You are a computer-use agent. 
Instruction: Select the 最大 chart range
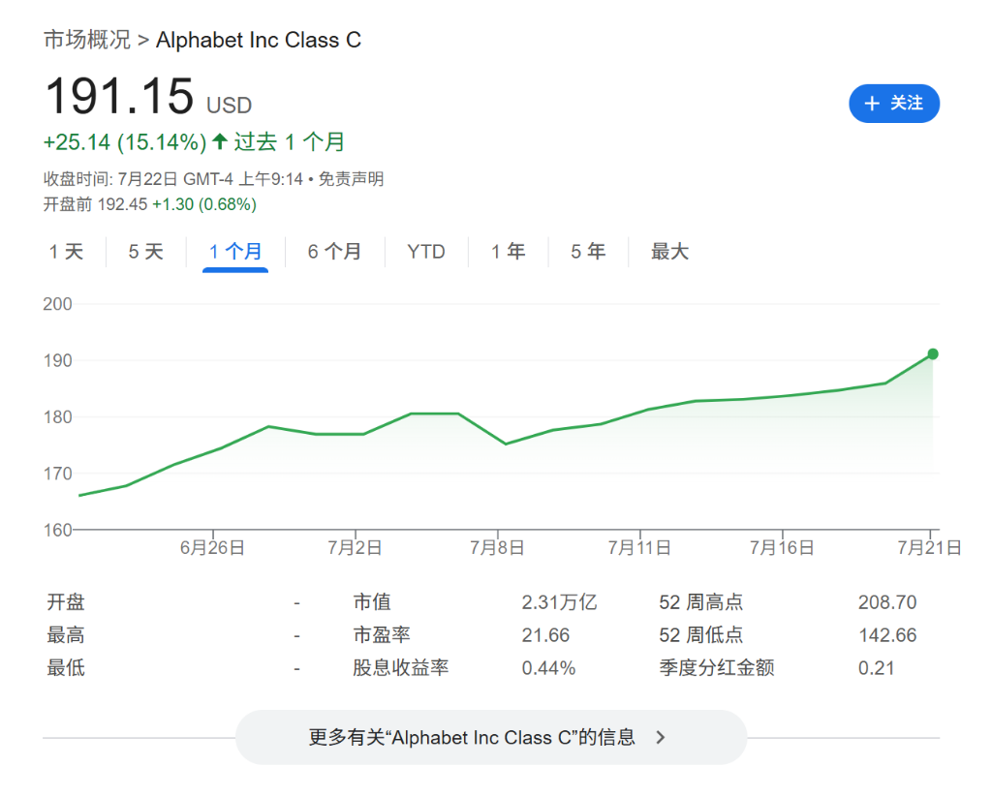tap(669, 251)
